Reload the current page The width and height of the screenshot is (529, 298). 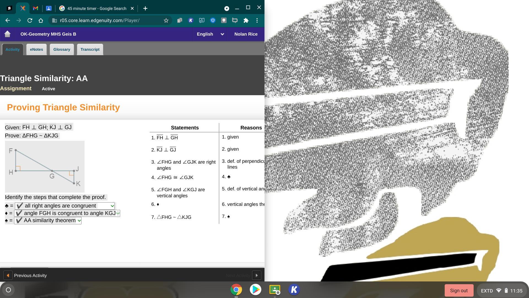(x=30, y=20)
